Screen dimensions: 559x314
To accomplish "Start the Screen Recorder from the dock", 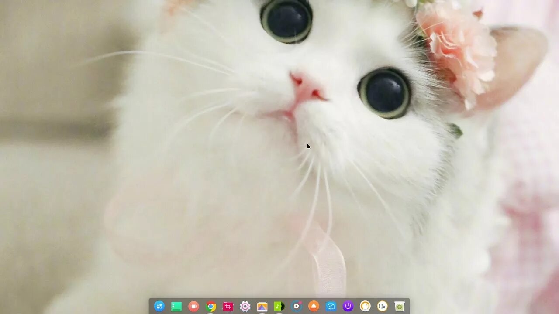I will pos(297,306).
